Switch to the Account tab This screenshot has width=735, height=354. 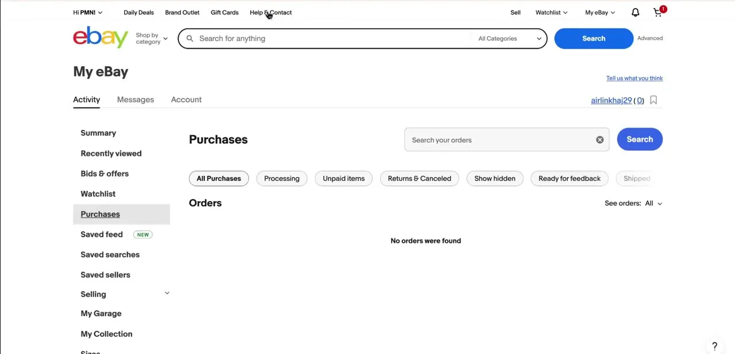coord(186,99)
